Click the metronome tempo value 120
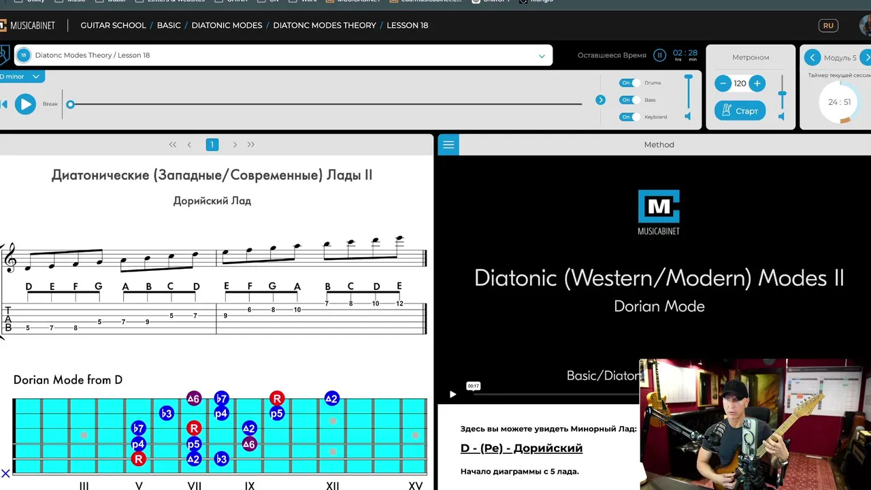The height and width of the screenshot is (490, 871). tap(740, 83)
